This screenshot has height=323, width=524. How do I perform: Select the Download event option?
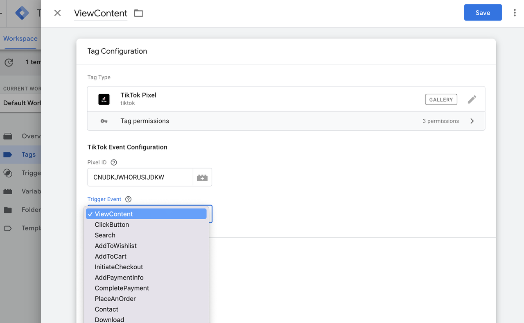coord(146,319)
